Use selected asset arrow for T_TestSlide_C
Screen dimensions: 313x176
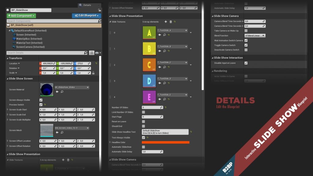point(160,67)
